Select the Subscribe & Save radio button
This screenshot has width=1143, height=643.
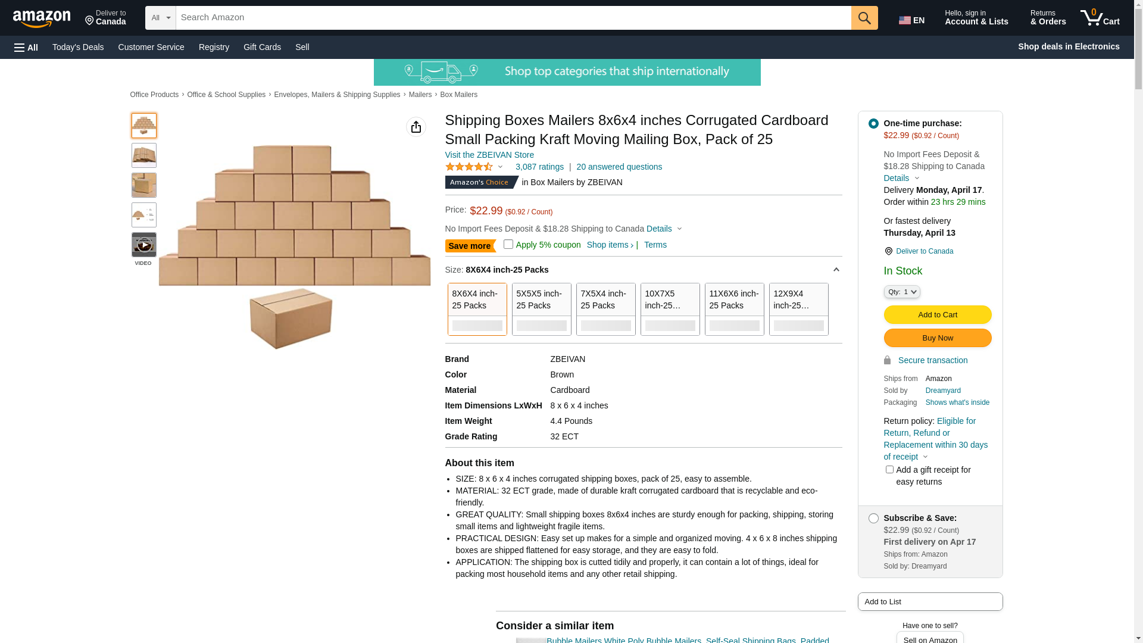[x=873, y=519]
